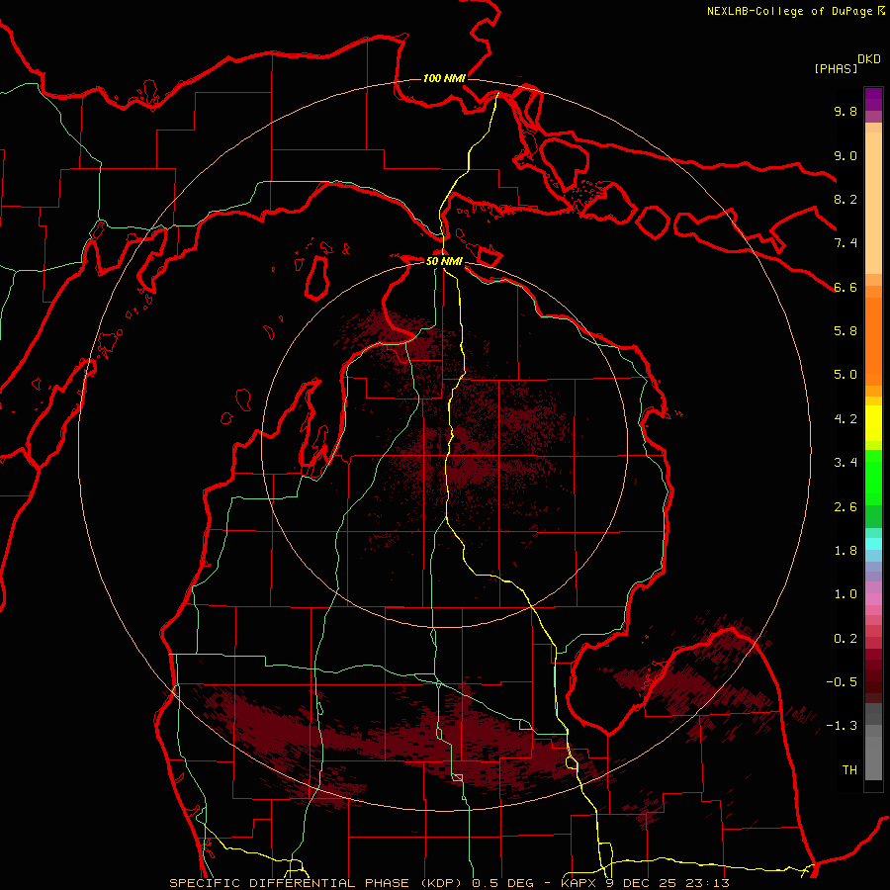Screen dimensions: 890x890
Task: Click the 5.0 scale value
Action: tap(845, 375)
